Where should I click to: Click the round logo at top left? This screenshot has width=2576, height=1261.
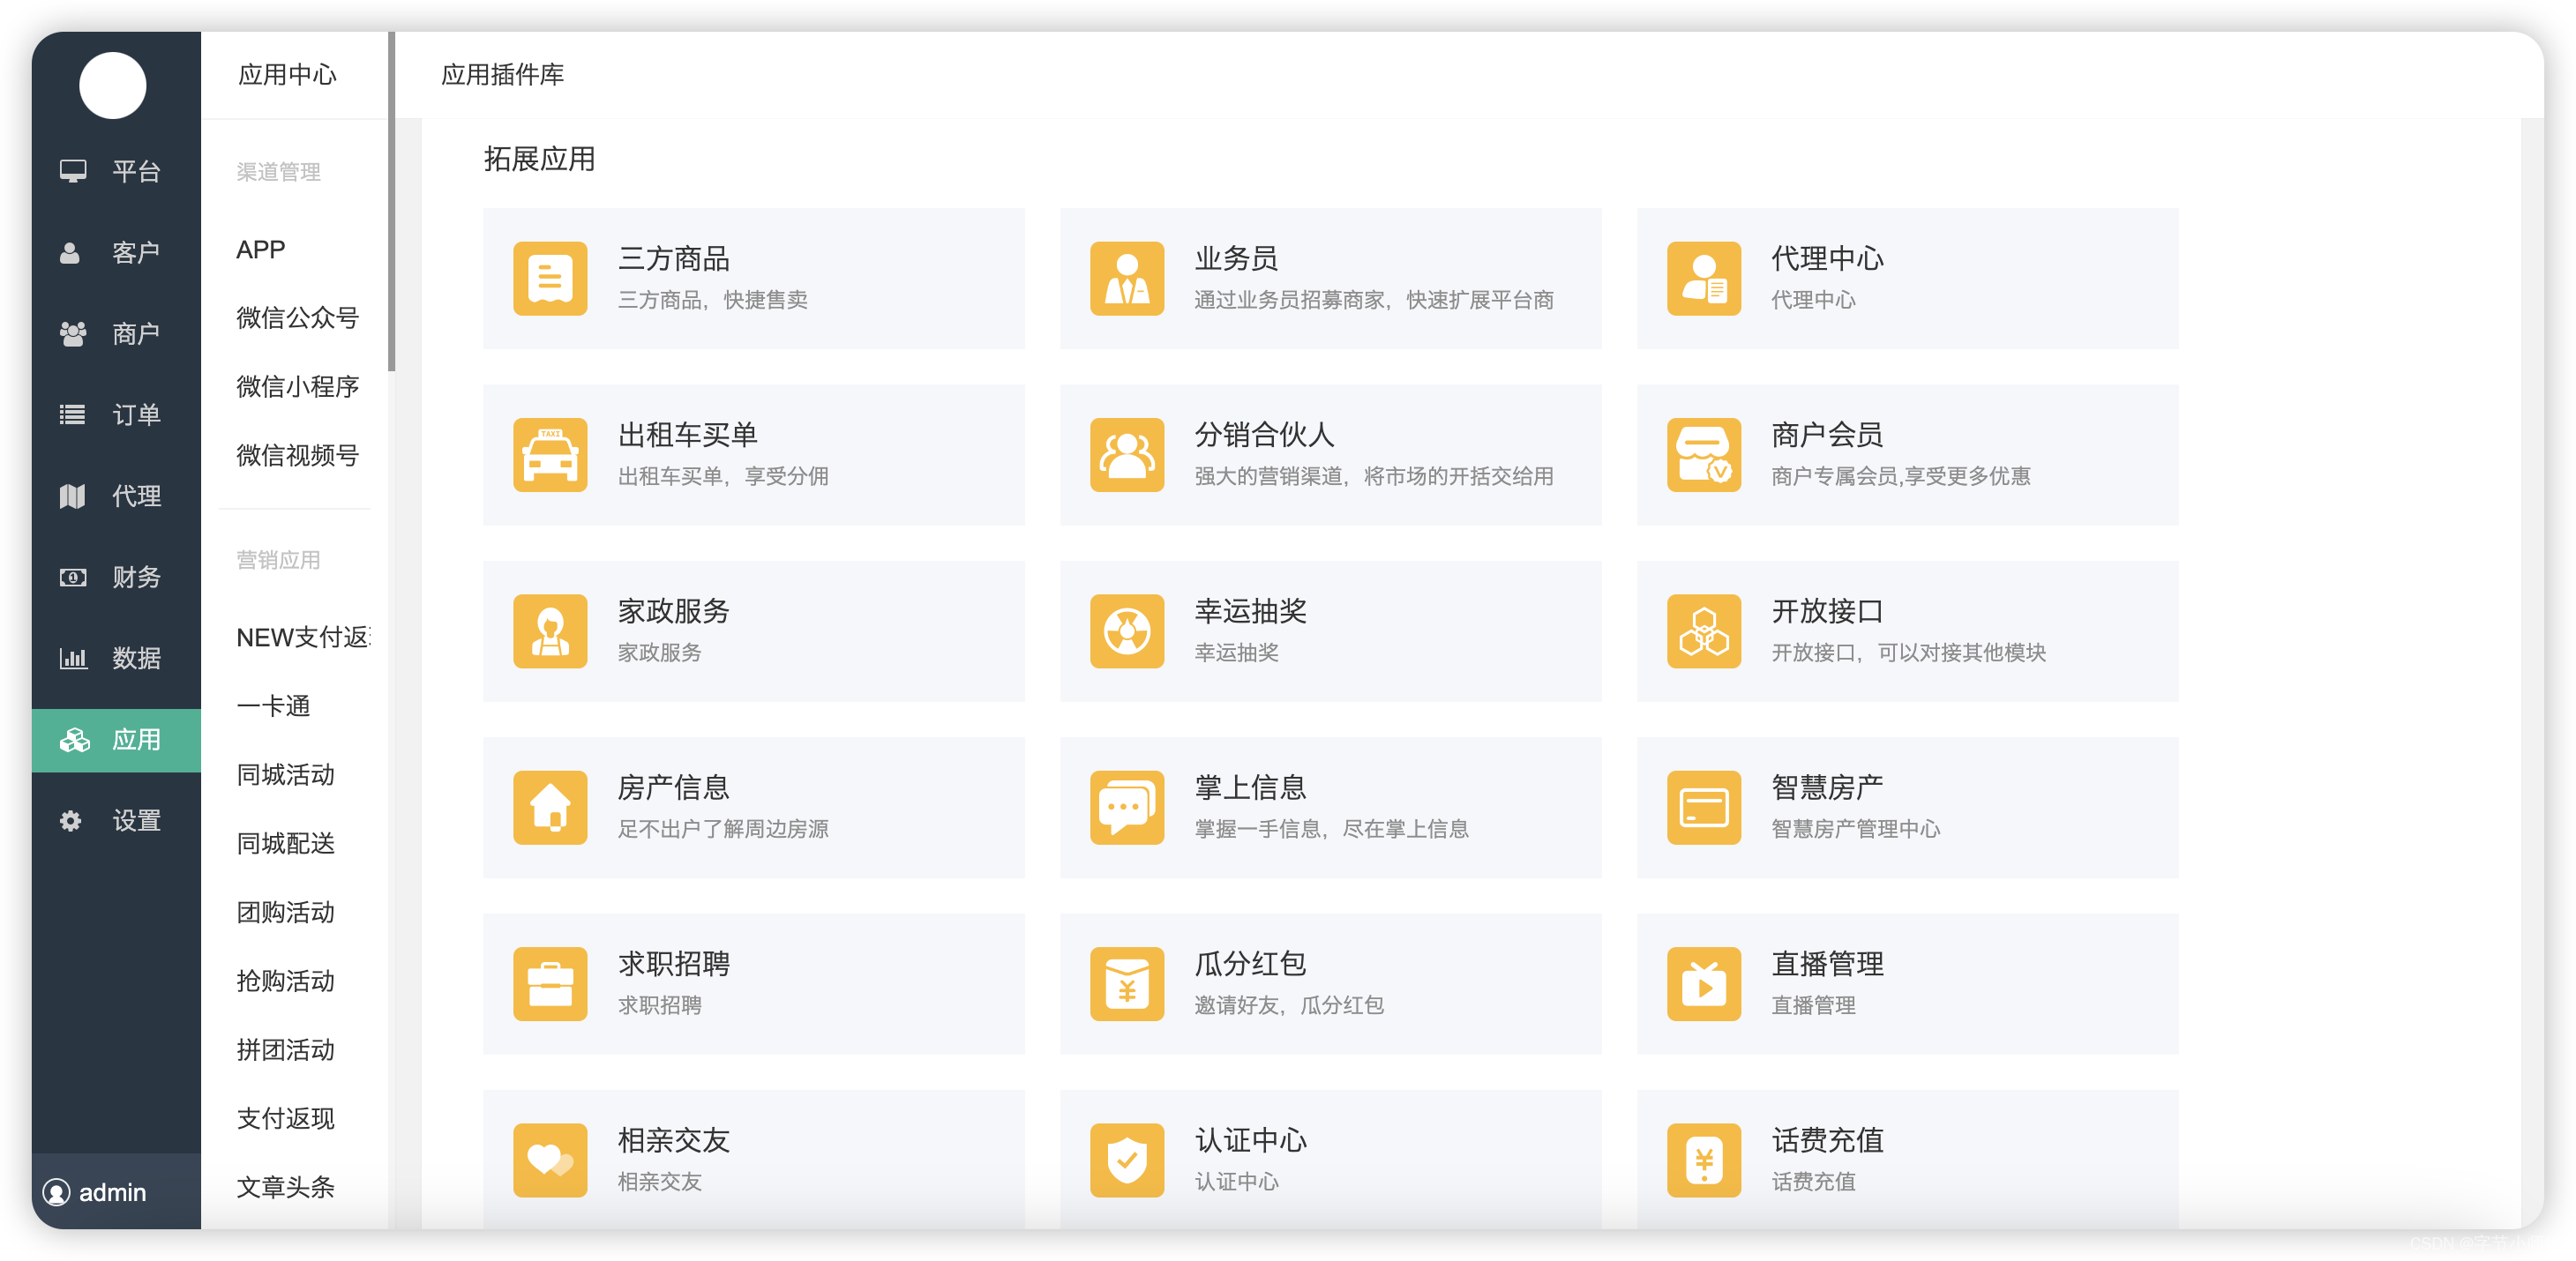tap(113, 86)
